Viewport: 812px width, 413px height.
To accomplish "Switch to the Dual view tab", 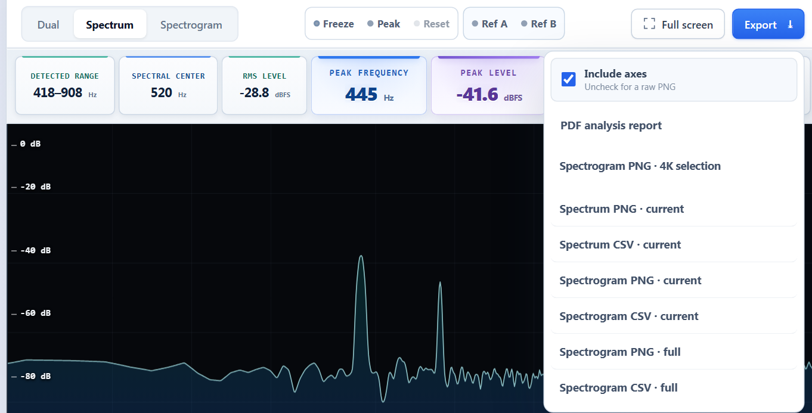I will coord(48,24).
